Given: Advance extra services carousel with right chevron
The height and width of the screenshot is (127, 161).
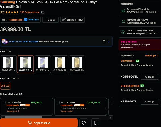Looking at the screenshot, I should point(106,109).
